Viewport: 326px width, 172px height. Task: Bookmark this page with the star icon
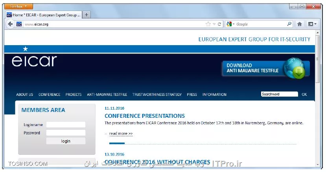[208, 24]
